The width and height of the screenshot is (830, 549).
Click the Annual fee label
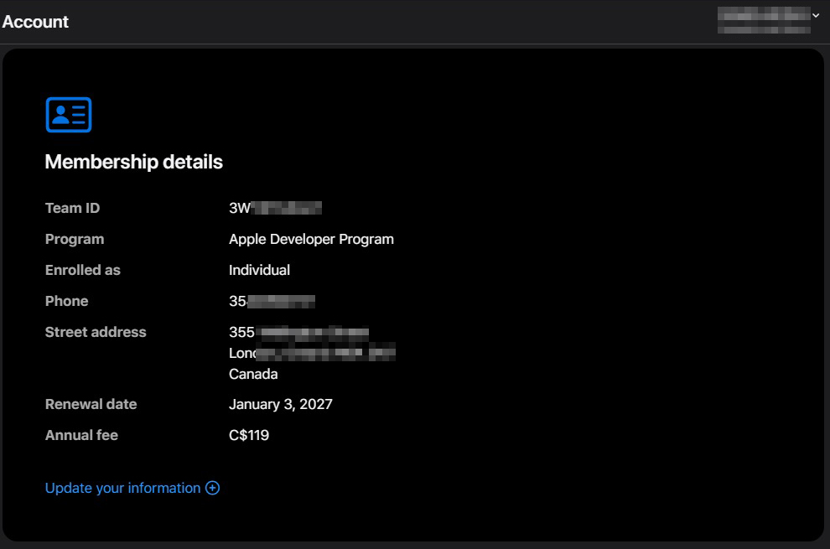(81, 435)
